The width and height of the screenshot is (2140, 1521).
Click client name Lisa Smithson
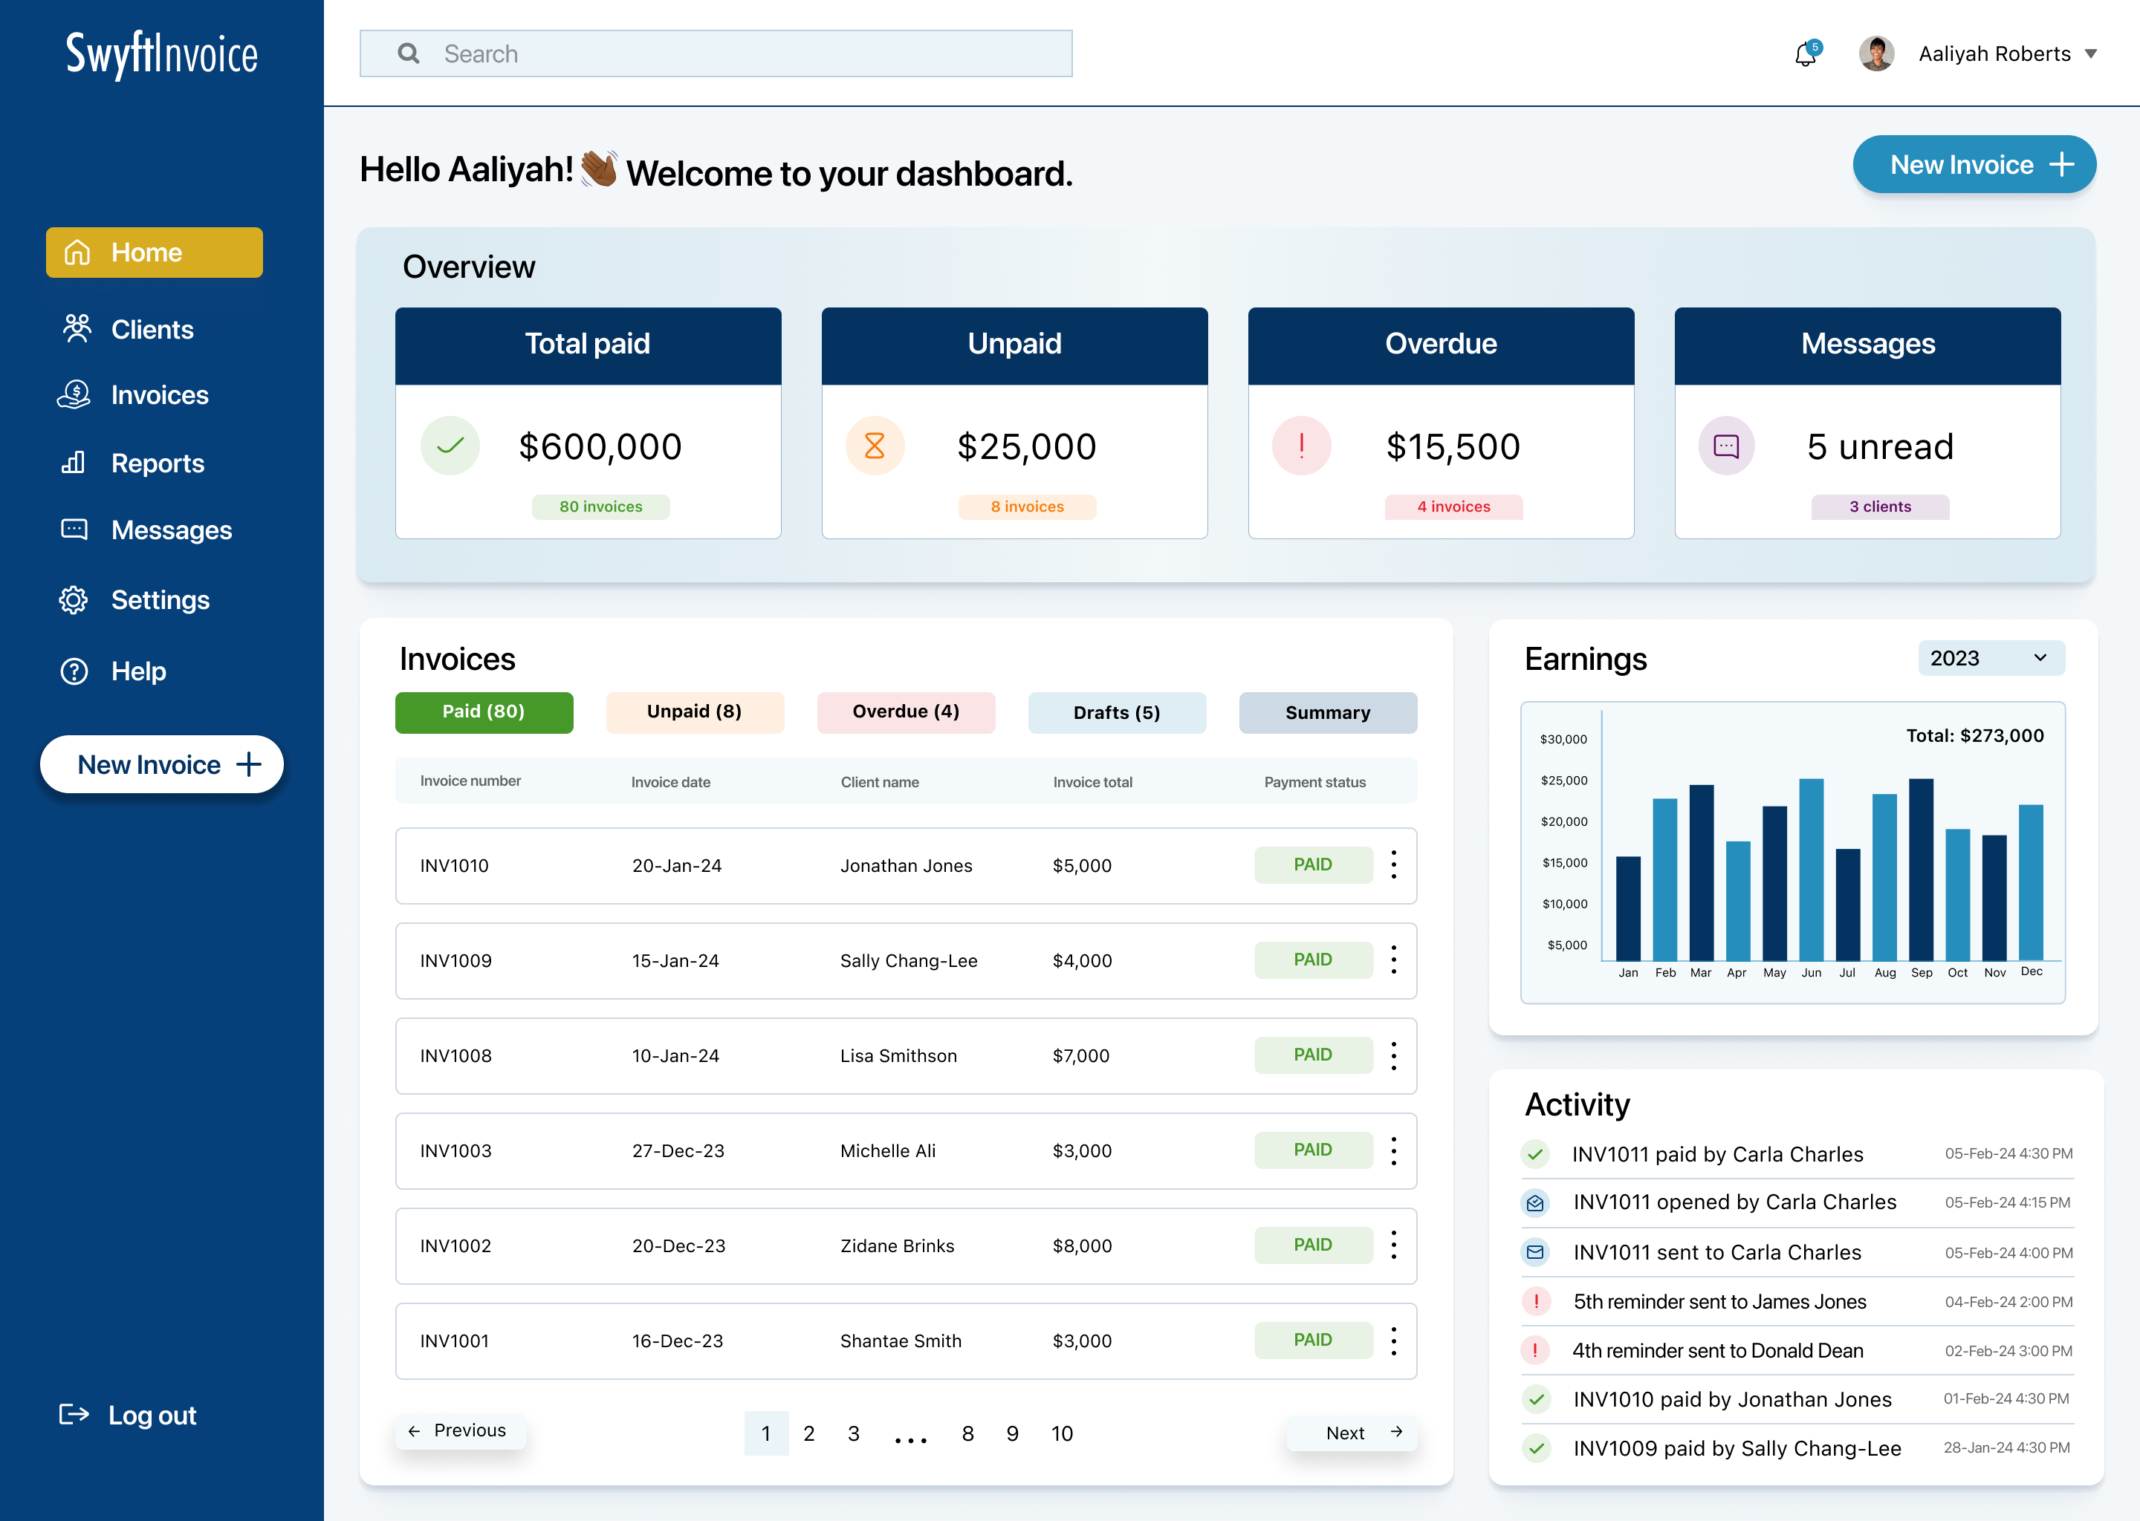pyautogui.click(x=898, y=1055)
